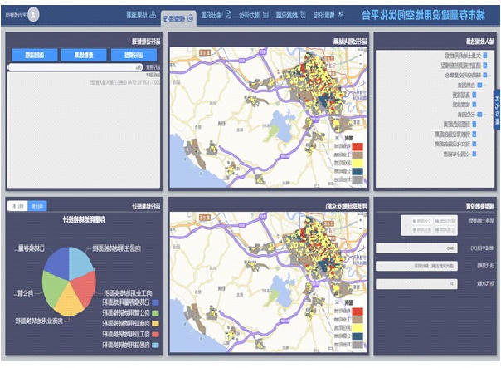Zoom in on the 运行过程与结果 map
The height and width of the screenshot is (368, 501).
pyautogui.click(x=361, y=56)
